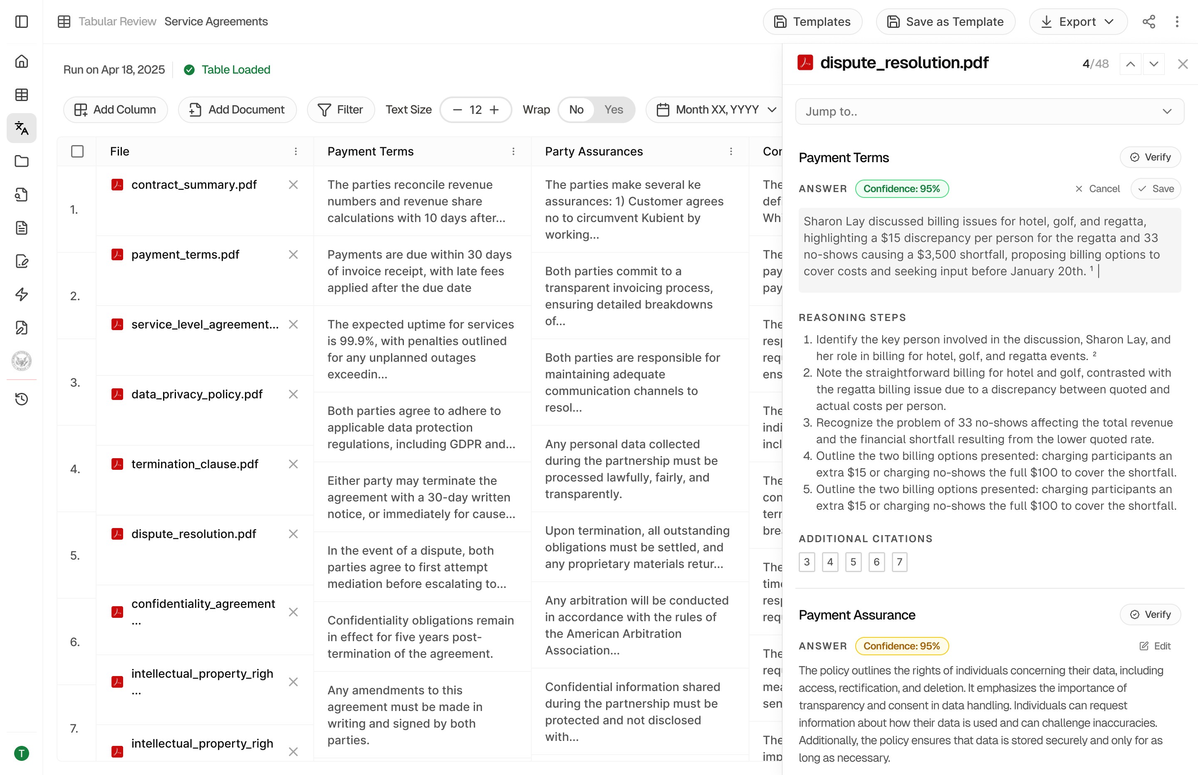The height and width of the screenshot is (775, 1198).
Task: Select the translate icon in sidebar
Action: coord(22,128)
